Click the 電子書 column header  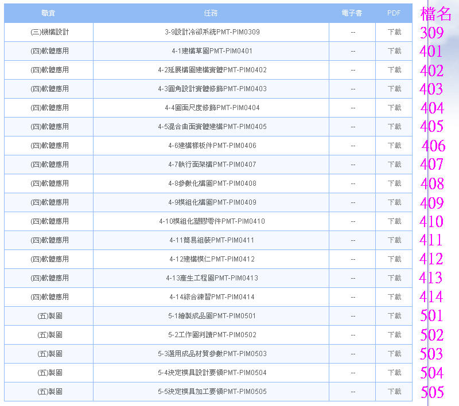(352, 13)
